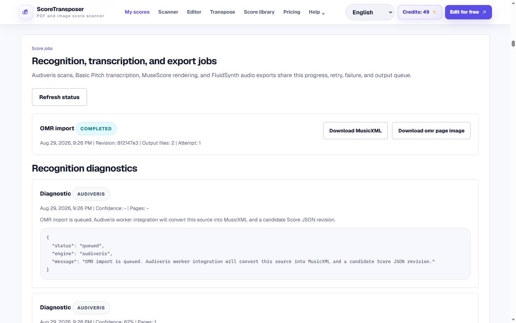Open the English language dropdown
Image resolution: width=516 pixels, height=323 pixels.
pos(370,12)
